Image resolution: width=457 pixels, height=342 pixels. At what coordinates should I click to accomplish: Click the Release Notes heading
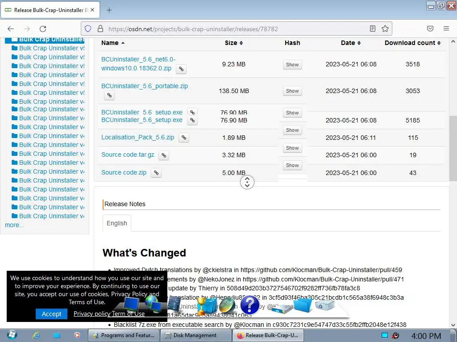125,204
